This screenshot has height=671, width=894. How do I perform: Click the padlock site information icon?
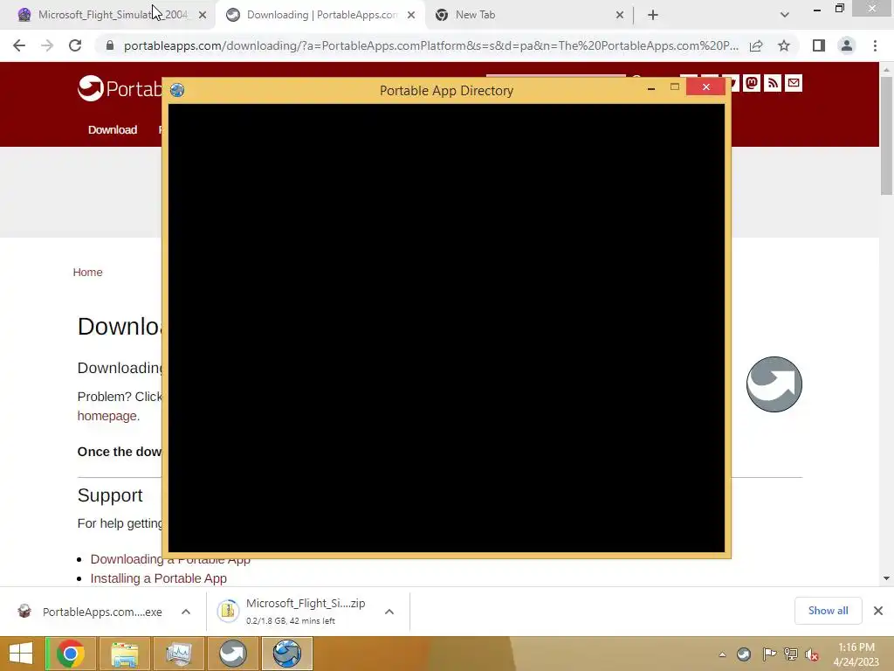(x=110, y=45)
